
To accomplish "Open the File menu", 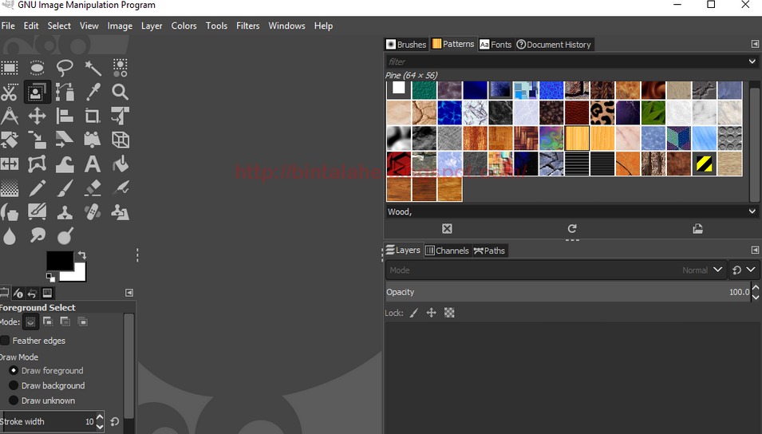I will (x=8, y=26).
